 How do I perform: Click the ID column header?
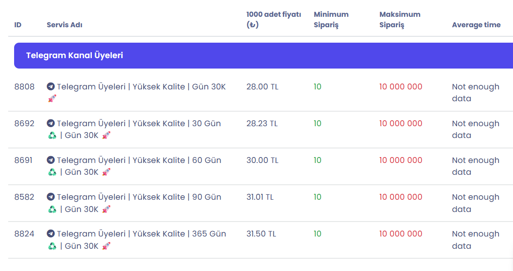point(18,25)
